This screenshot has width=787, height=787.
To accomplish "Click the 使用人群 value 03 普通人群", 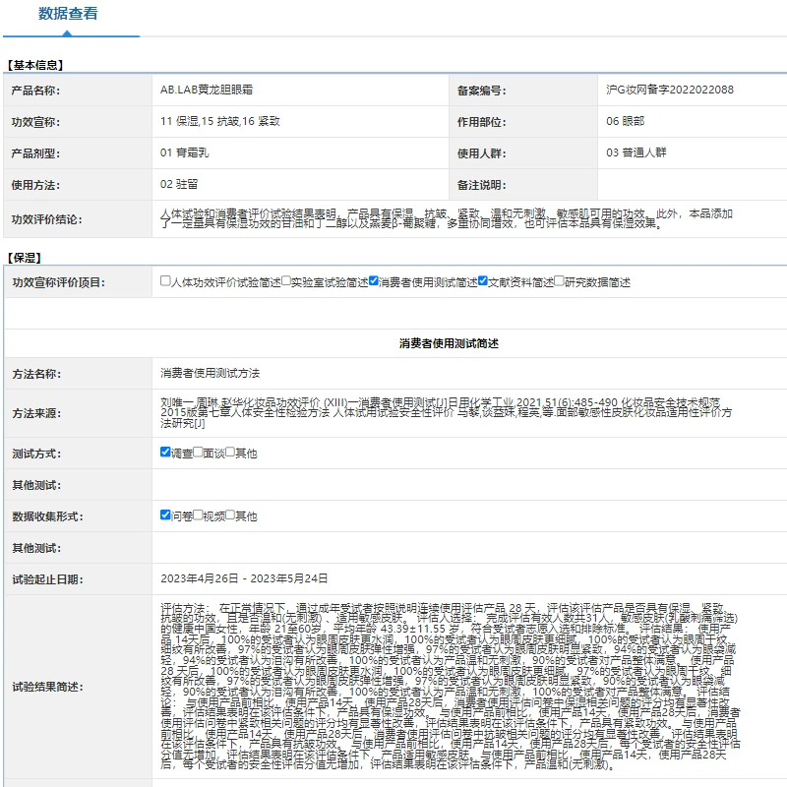I will click(x=636, y=153).
